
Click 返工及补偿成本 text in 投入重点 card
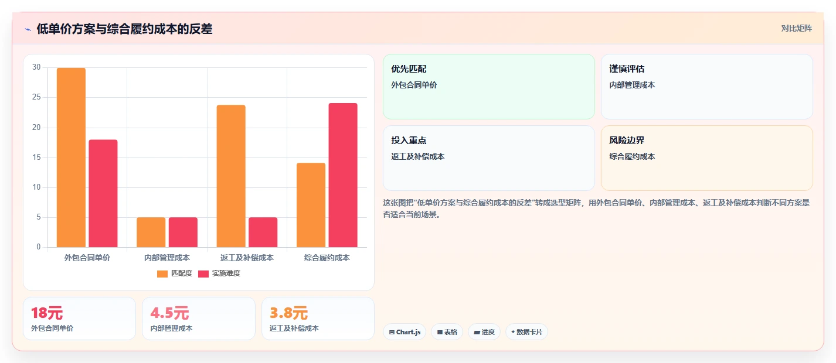point(418,156)
